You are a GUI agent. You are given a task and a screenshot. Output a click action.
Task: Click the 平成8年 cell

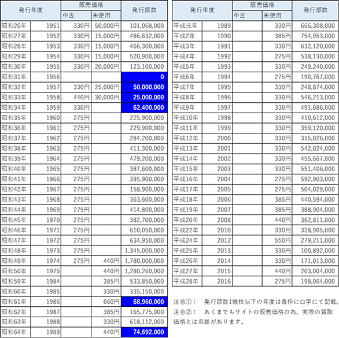coord(187,97)
